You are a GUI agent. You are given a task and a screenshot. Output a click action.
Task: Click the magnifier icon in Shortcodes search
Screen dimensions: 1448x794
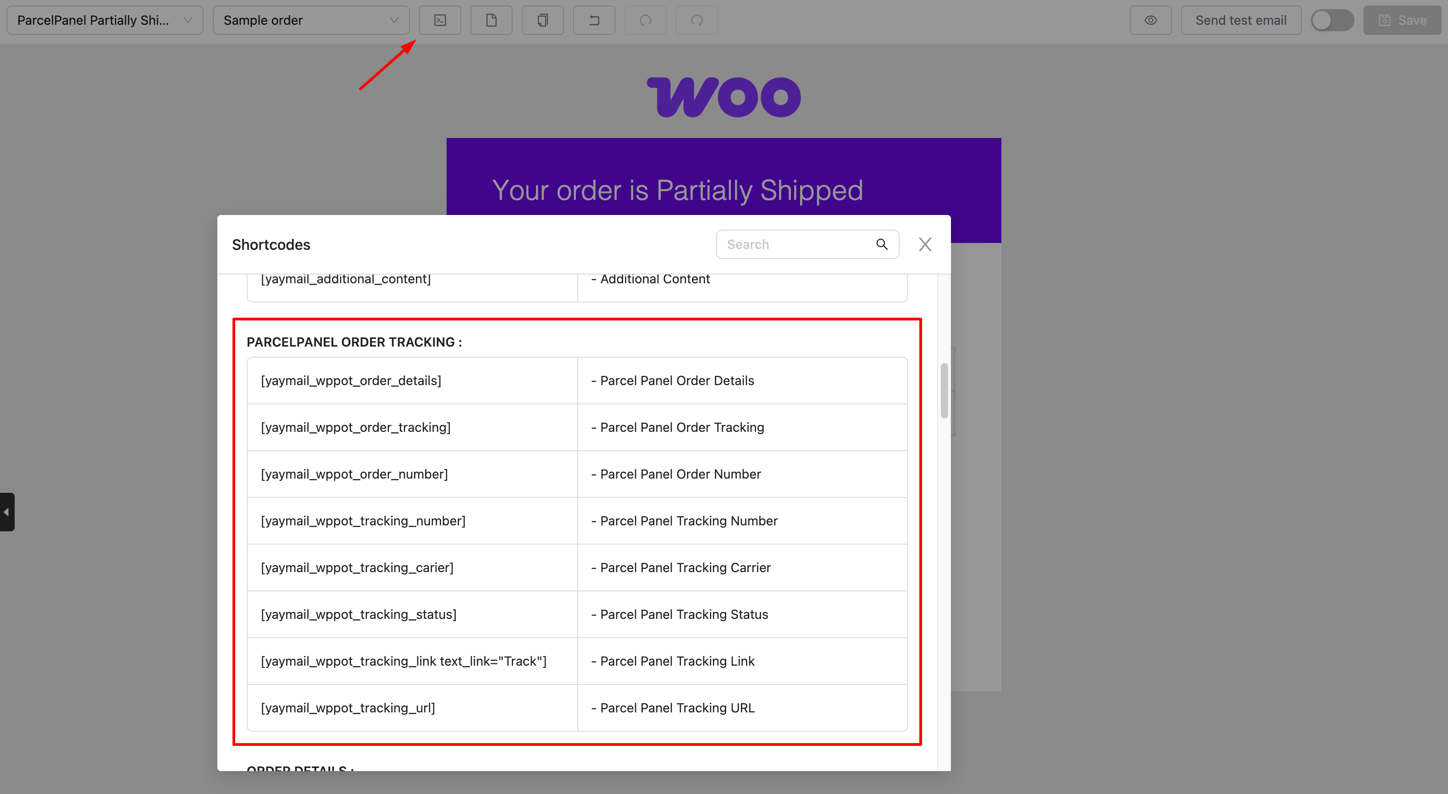pos(881,244)
